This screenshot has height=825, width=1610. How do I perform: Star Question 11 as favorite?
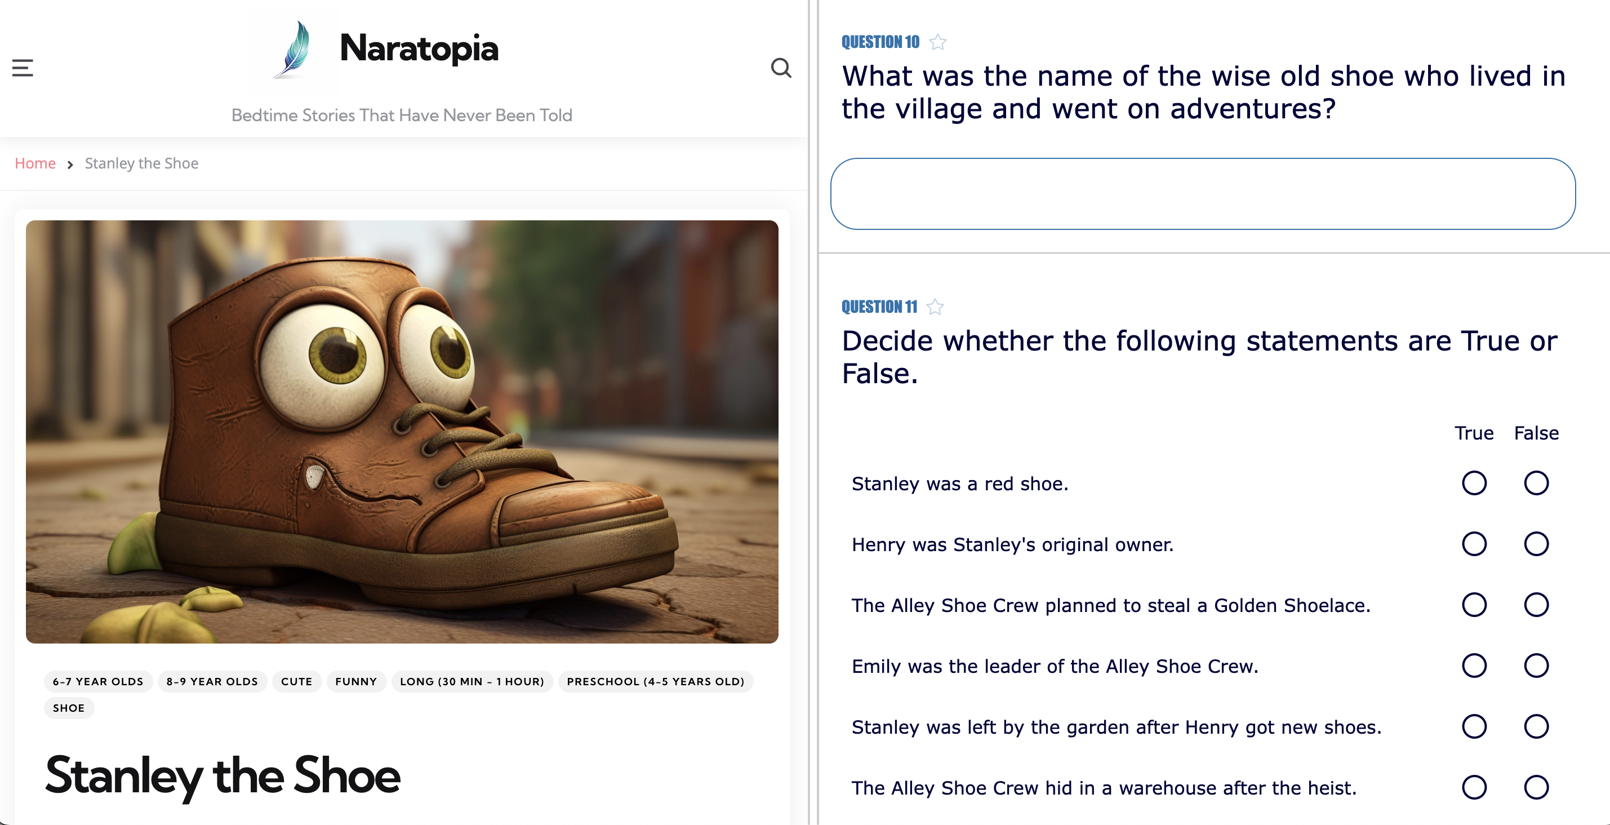point(935,306)
